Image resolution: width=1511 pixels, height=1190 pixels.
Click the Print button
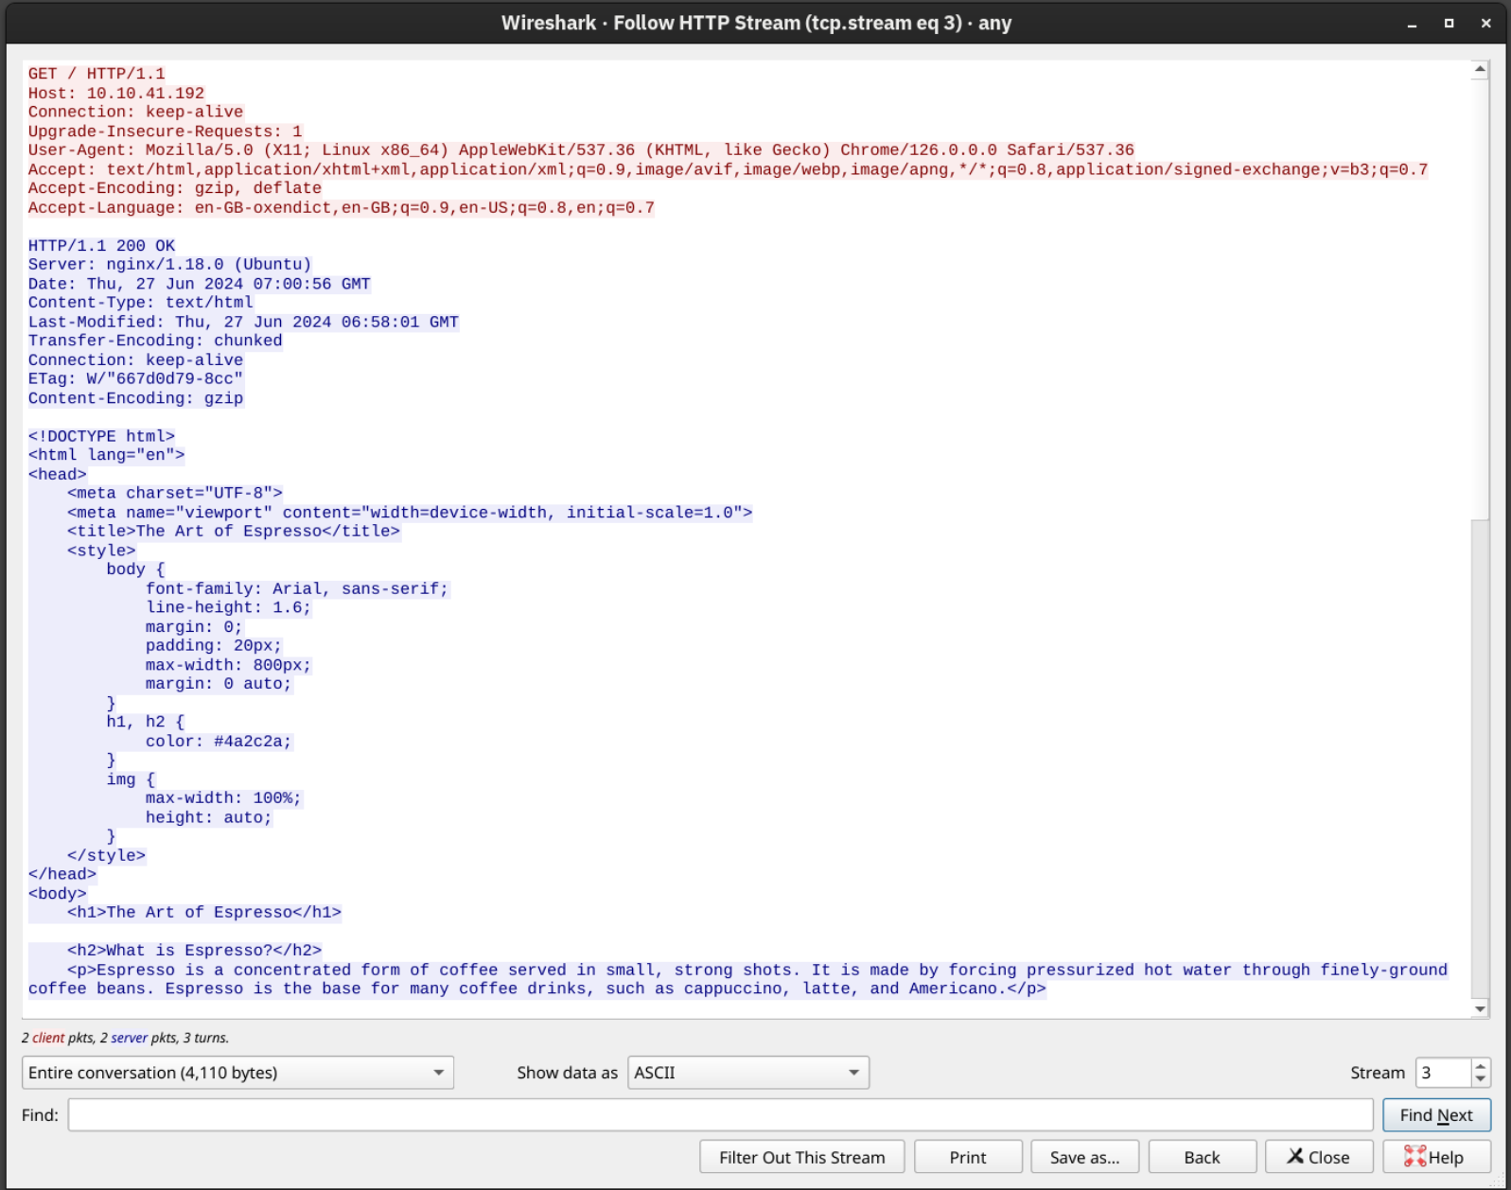(x=968, y=1157)
